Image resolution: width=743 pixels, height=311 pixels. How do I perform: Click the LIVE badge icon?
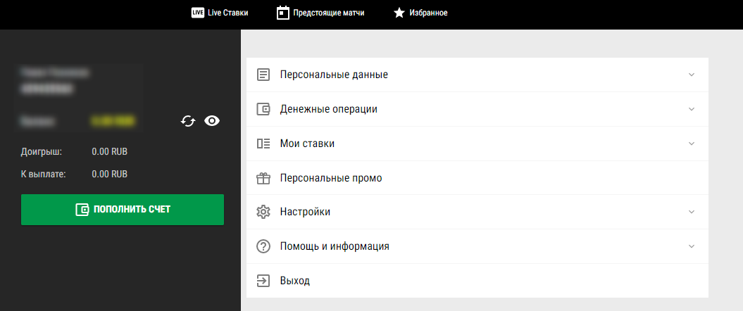tap(197, 13)
